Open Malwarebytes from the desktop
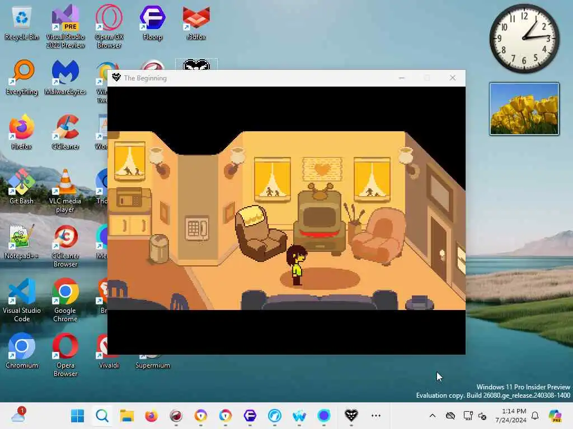The height and width of the screenshot is (429, 573). 65,78
